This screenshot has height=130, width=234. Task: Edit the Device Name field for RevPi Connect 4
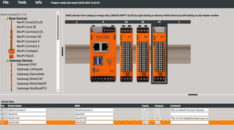pyautogui.click(x=27, y=110)
